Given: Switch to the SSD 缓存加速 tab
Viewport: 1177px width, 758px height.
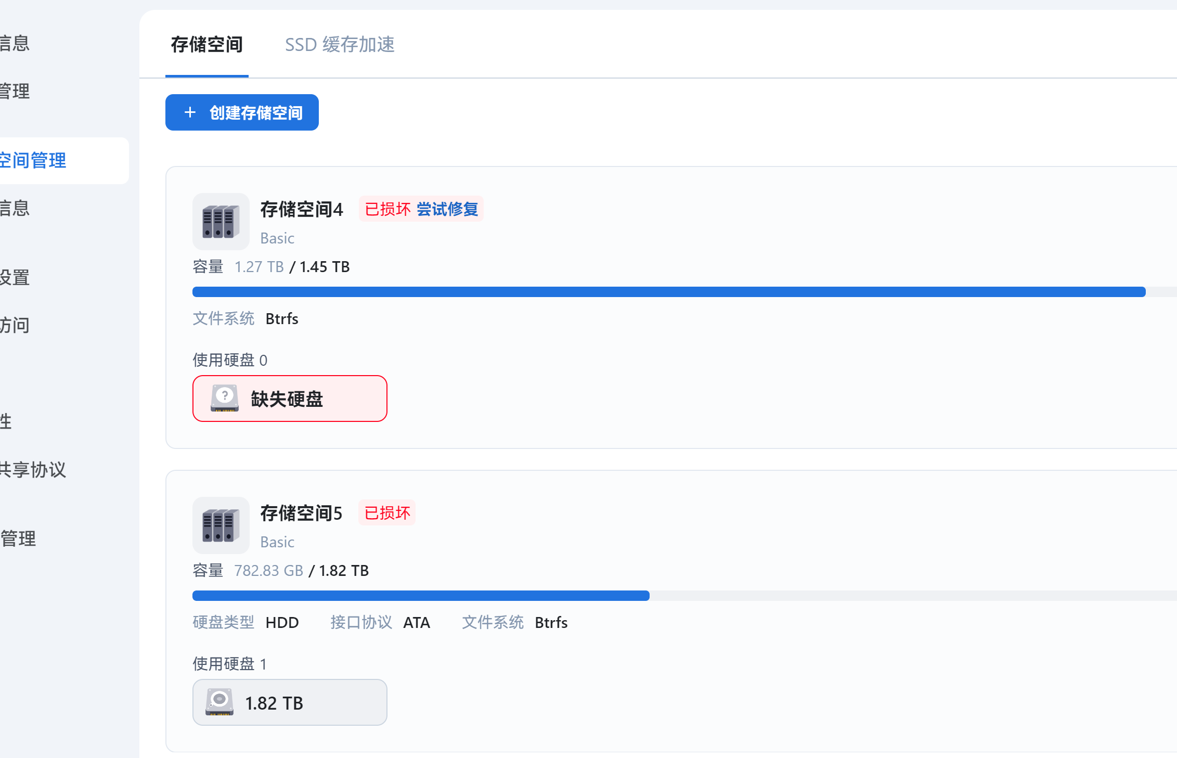Looking at the screenshot, I should pyautogui.click(x=340, y=45).
